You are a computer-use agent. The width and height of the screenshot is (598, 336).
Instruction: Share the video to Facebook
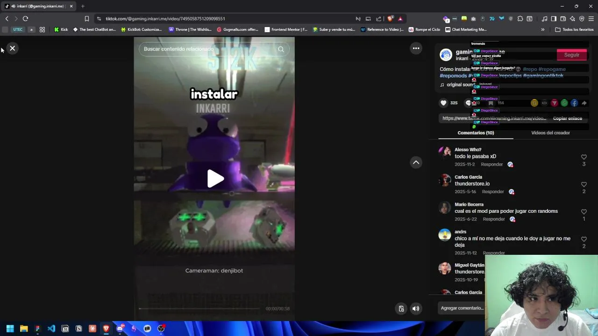574,103
